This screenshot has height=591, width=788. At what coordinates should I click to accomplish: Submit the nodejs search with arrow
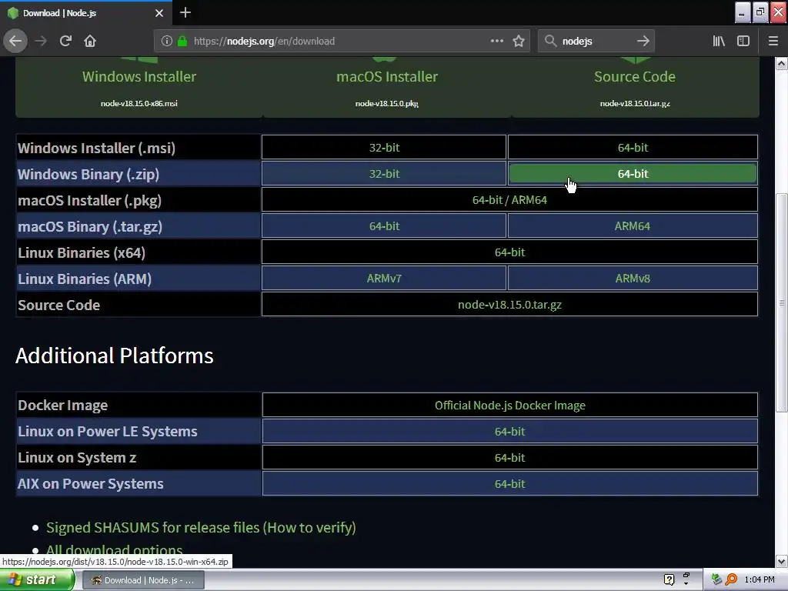pyautogui.click(x=643, y=41)
